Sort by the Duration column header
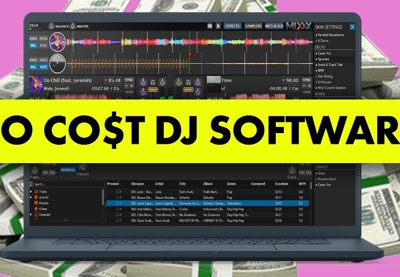This screenshot has height=277, width=400. coord(281,184)
